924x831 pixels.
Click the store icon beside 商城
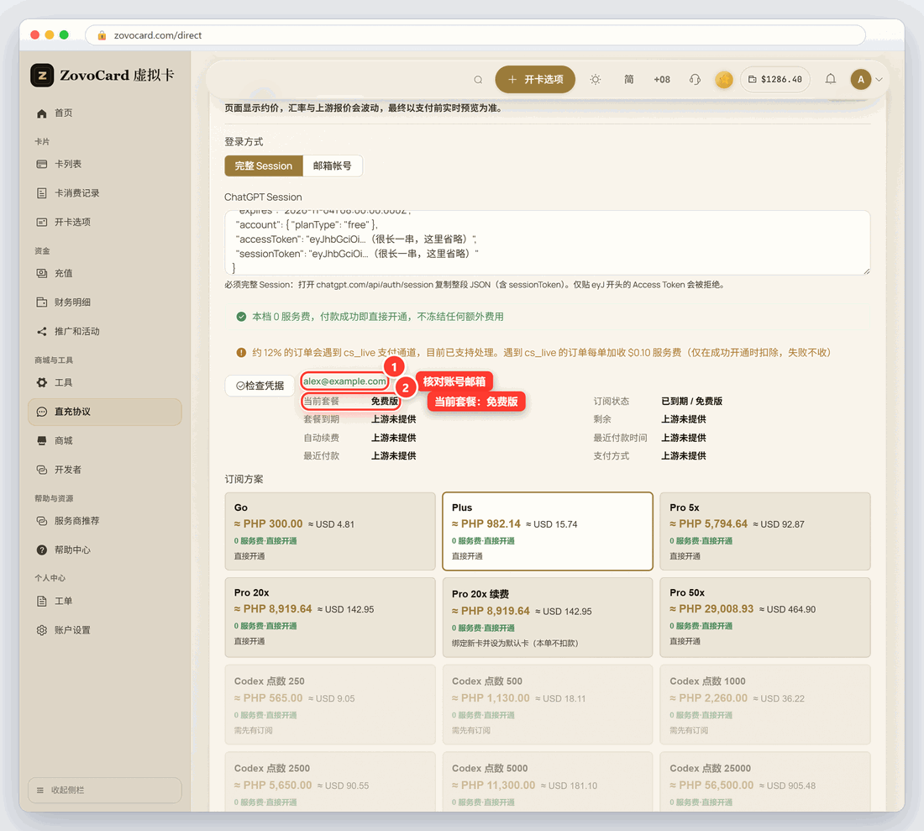point(42,441)
